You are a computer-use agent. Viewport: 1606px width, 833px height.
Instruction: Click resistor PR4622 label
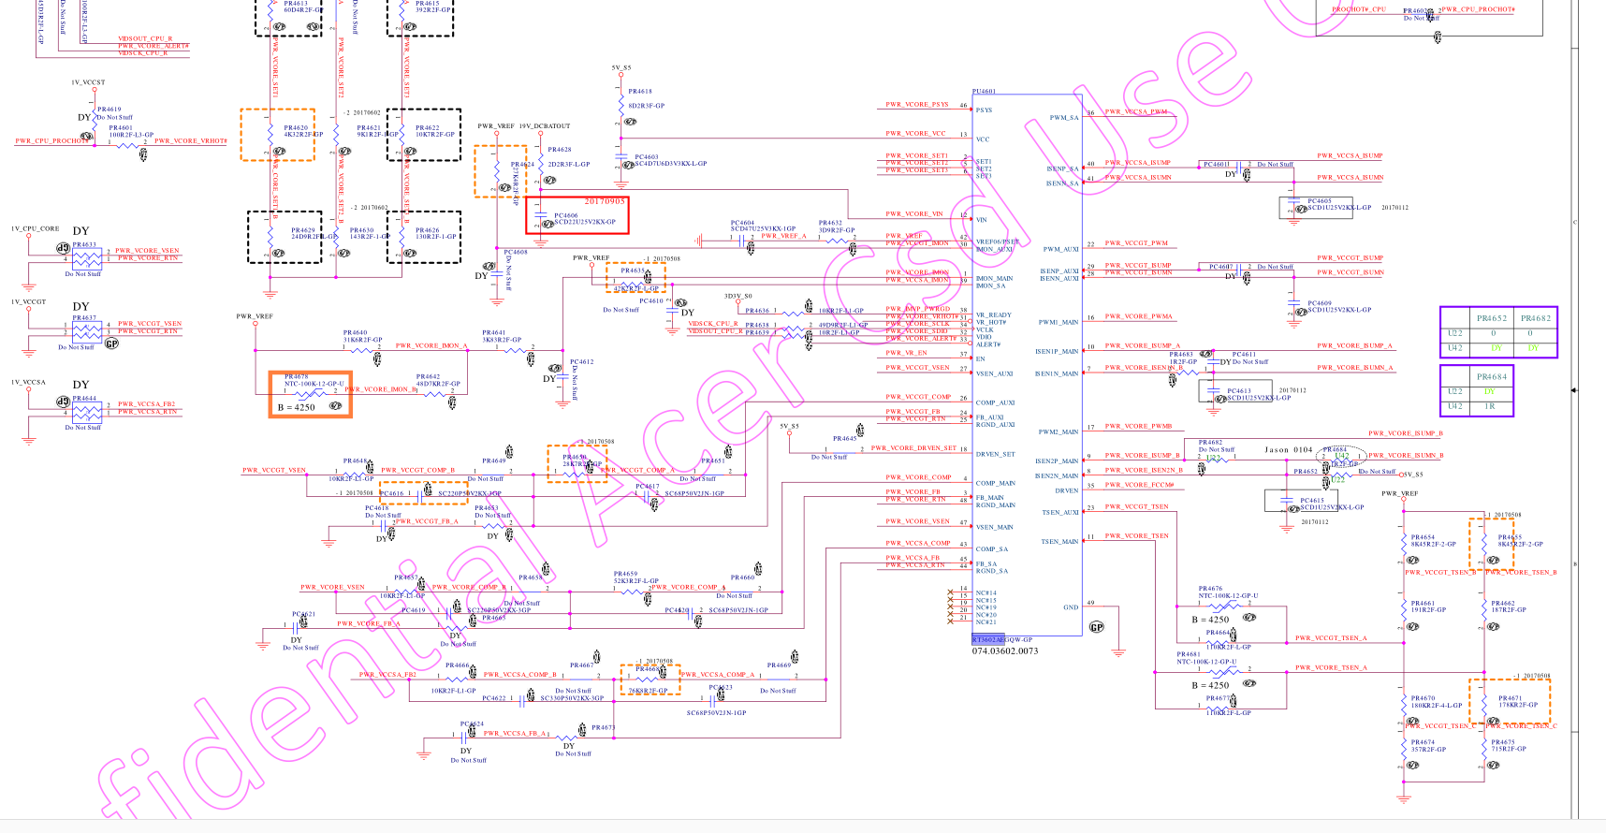[x=428, y=128]
